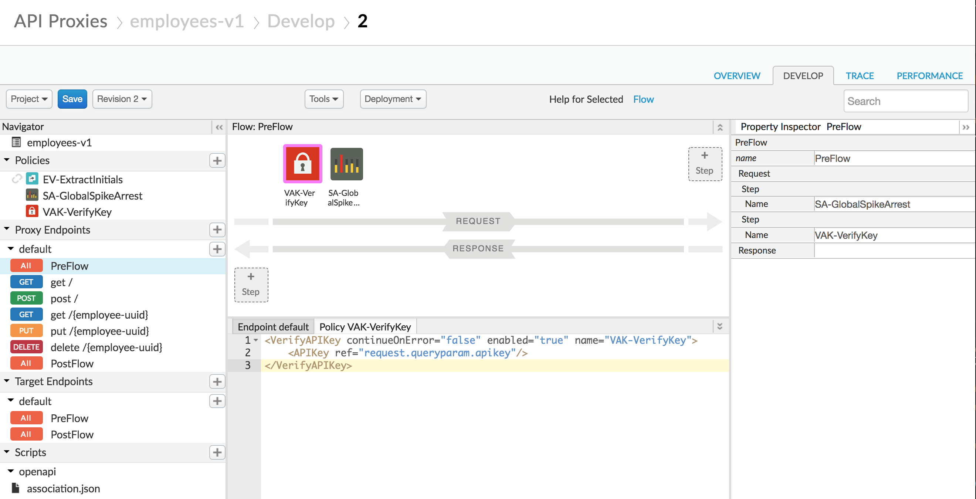Select the VAK-VerifyKey lock icon in flow
Viewport: 976px width, 499px height.
pos(302,164)
